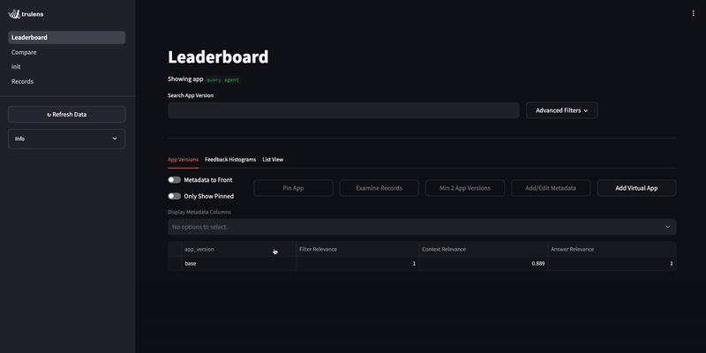Click the TruLens logo icon
This screenshot has width=706, height=353.
pos(14,13)
